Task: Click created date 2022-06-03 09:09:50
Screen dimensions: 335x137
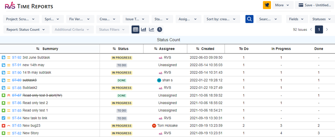Action: [x=206, y=57]
